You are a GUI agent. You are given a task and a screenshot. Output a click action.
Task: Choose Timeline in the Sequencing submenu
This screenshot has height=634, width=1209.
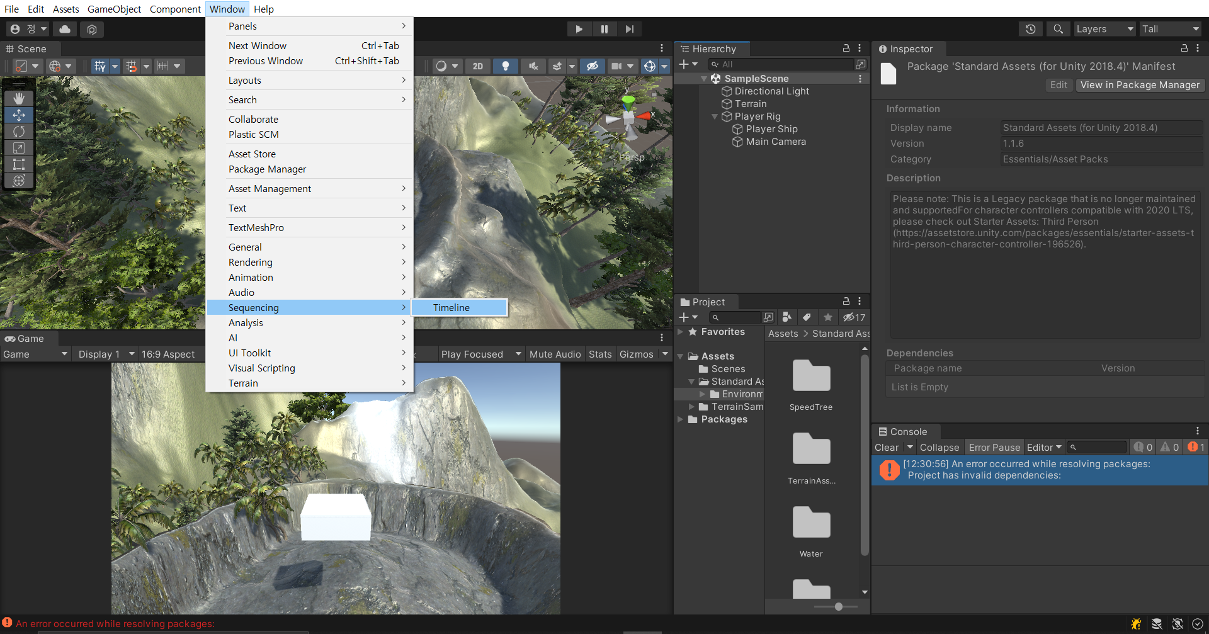click(459, 307)
